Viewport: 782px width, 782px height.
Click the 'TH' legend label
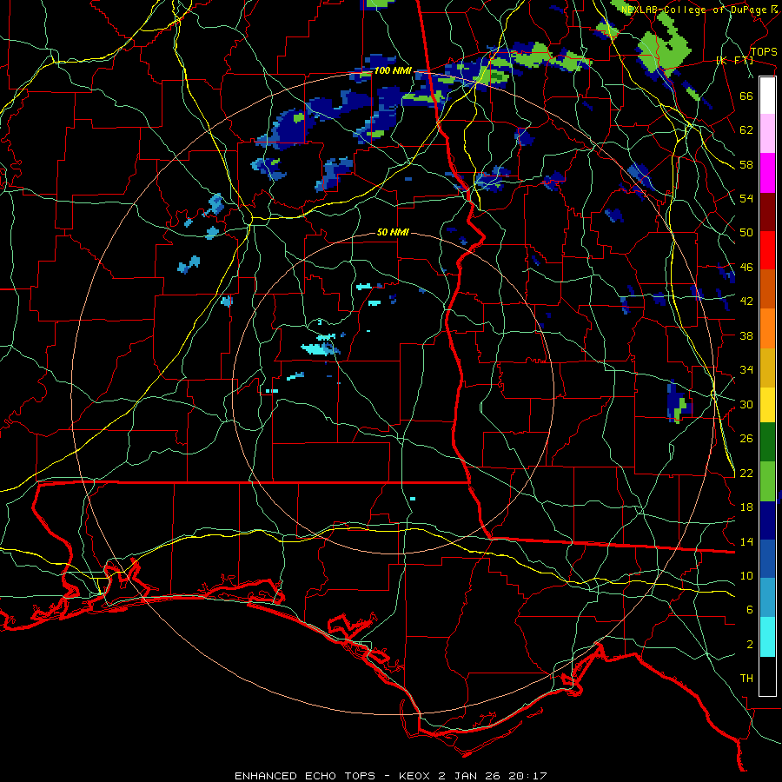point(746,679)
